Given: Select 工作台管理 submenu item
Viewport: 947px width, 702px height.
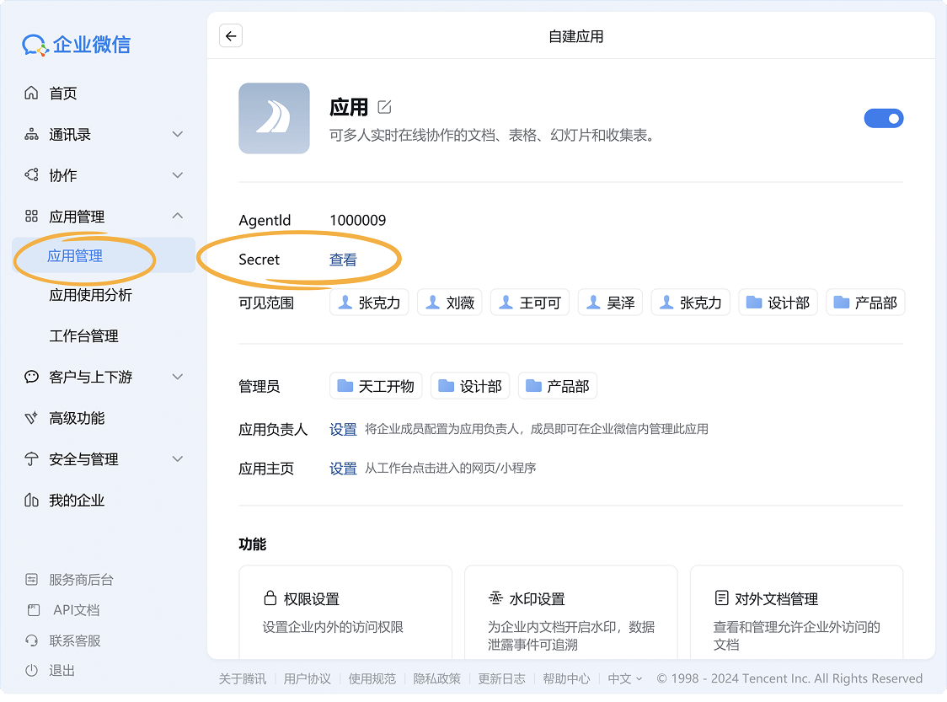Looking at the screenshot, I should tap(83, 335).
